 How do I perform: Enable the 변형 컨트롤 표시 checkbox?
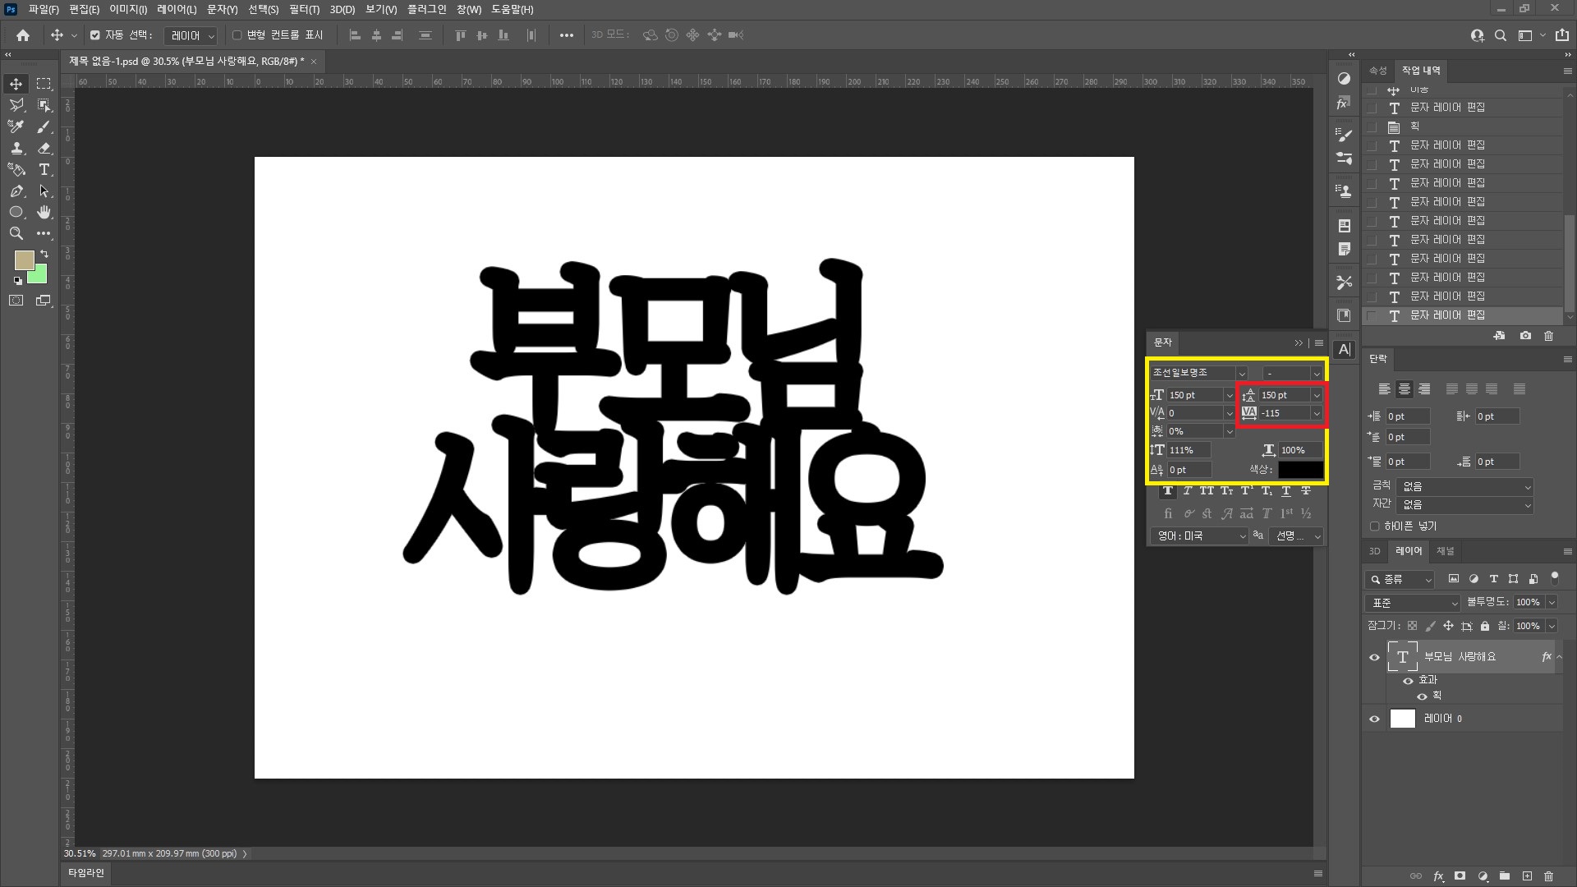coord(237,35)
